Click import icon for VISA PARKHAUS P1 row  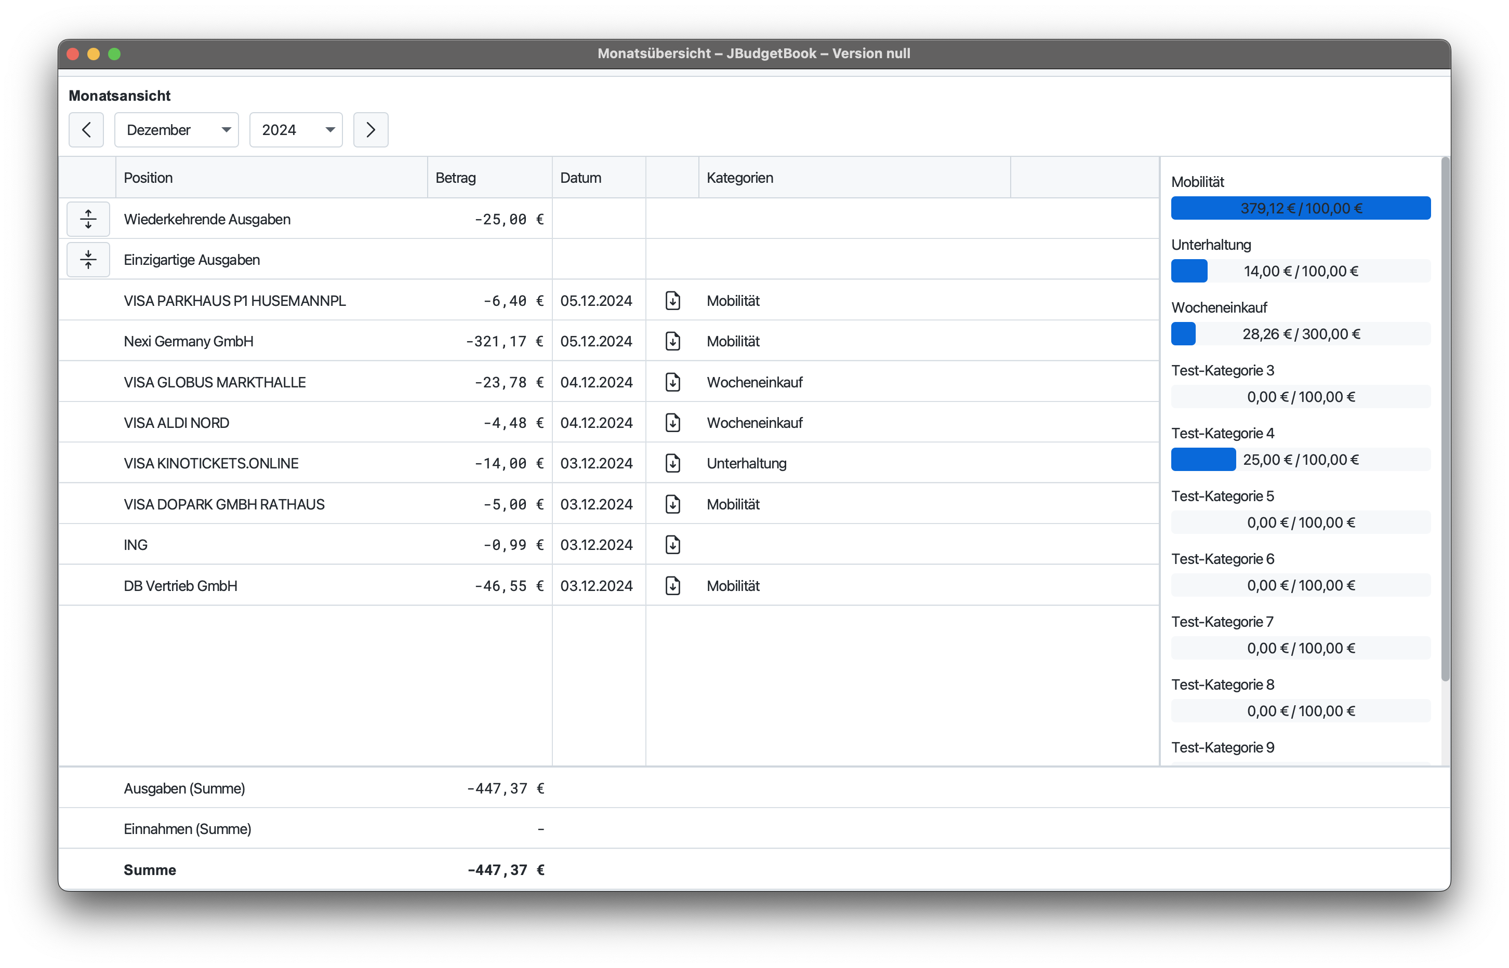click(x=673, y=301)
